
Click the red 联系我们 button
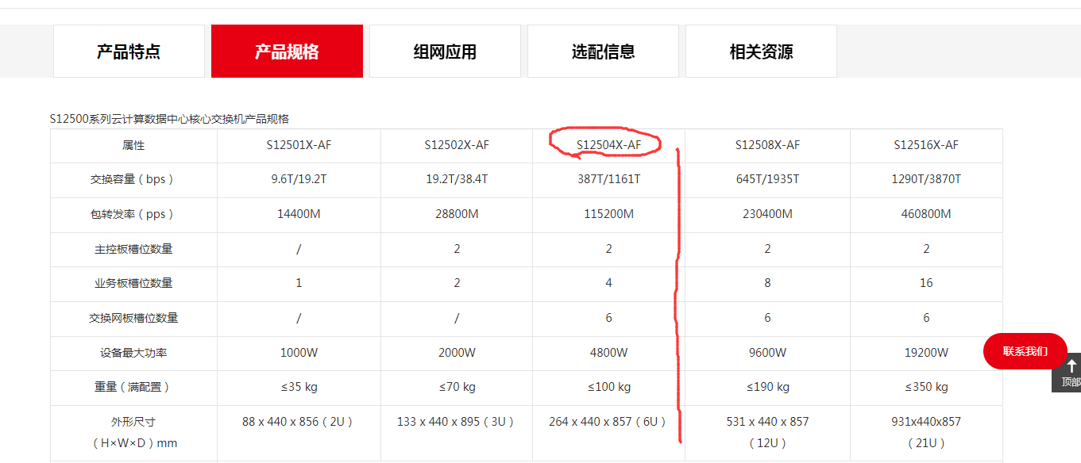point(1025,351)
